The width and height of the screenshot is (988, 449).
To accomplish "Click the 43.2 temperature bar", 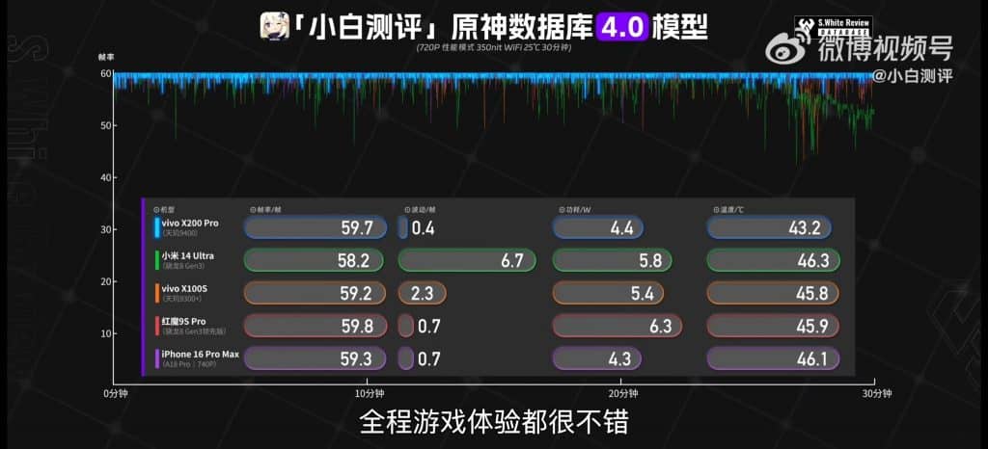I will [769, 227].
